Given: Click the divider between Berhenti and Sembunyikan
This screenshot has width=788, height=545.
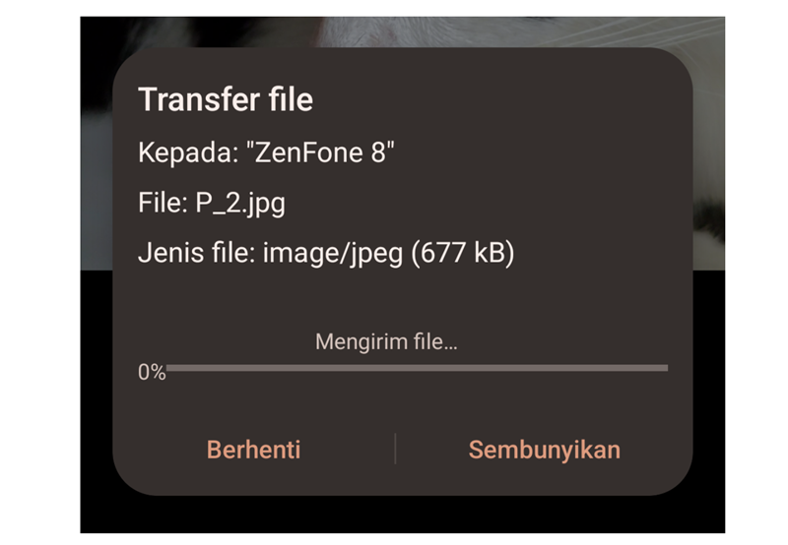Looking at the screenshot, I should 395,449.
